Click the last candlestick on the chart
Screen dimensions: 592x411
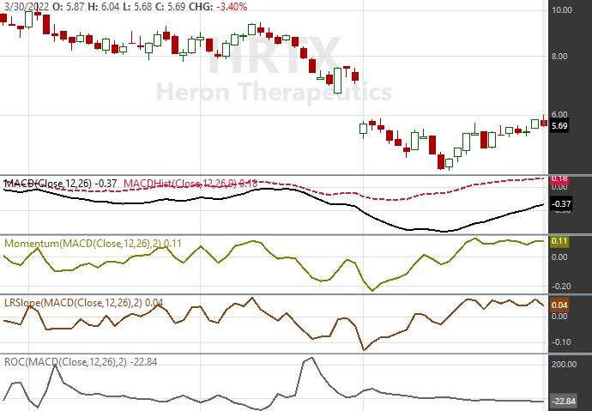click(x=544, y=123)
